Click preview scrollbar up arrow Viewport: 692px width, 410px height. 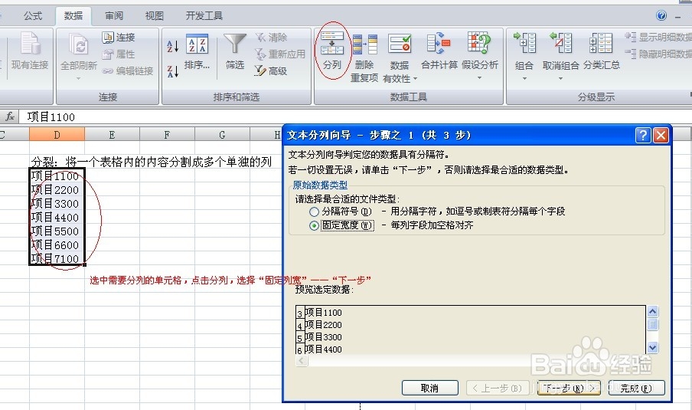click(652, 312)
